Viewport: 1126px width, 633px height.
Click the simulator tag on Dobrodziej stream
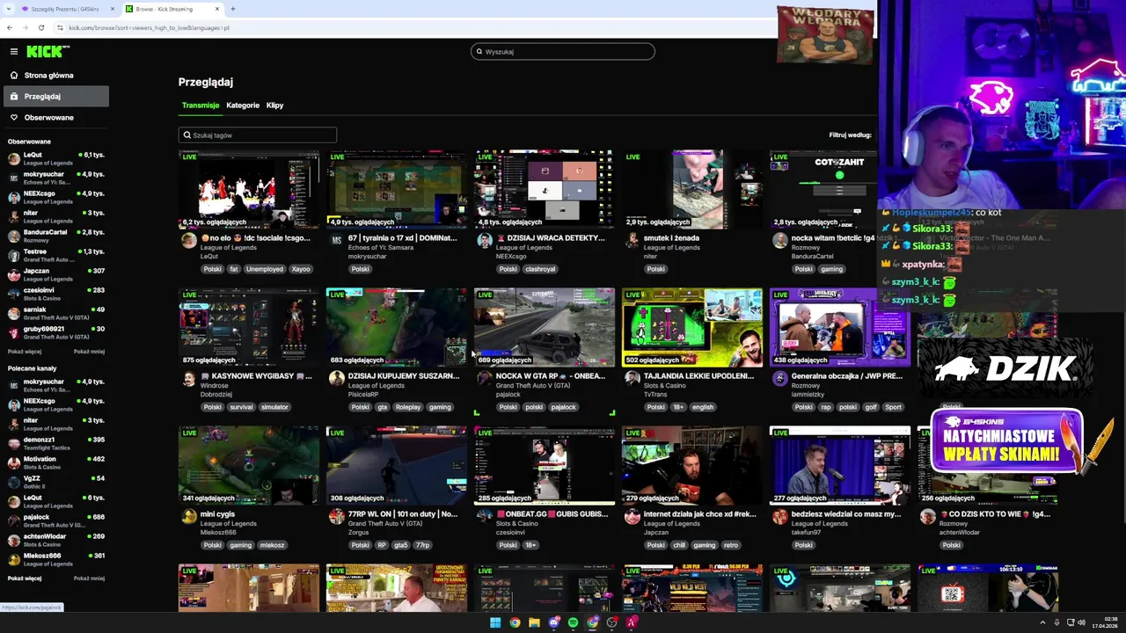274,407
